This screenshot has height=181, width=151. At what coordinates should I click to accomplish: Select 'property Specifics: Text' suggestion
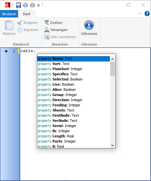(x=73, y=74)
